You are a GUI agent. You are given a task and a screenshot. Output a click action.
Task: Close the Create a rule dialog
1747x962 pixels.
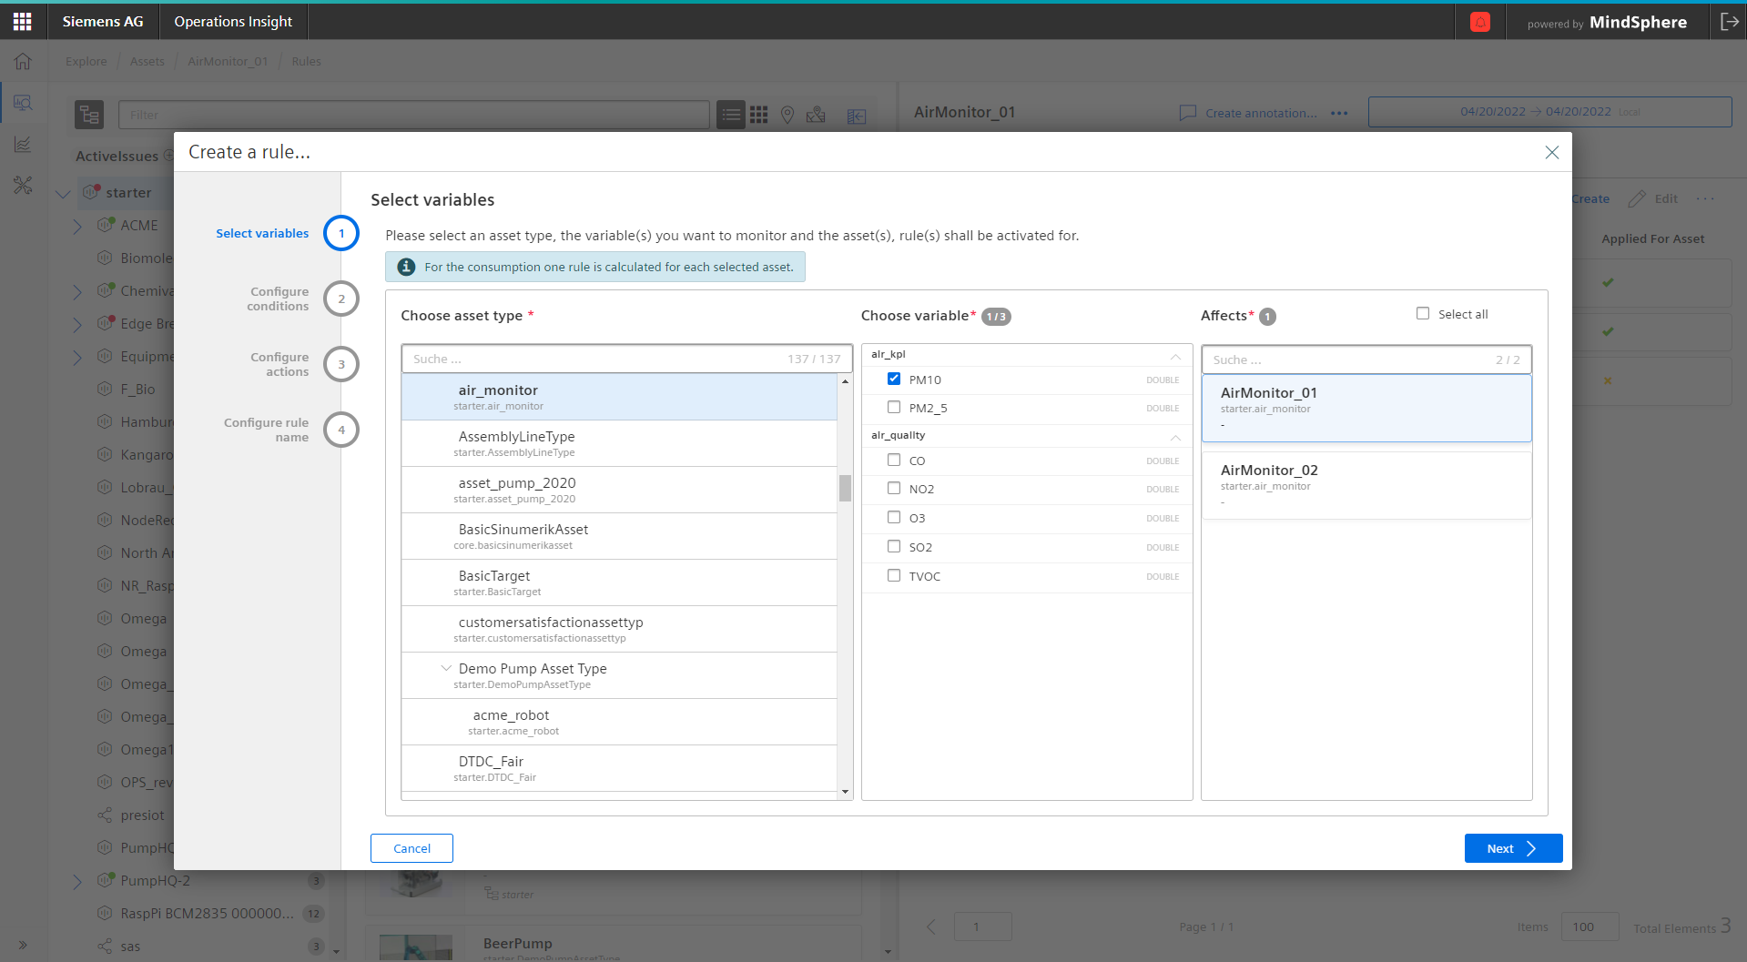pos(1551,153)
